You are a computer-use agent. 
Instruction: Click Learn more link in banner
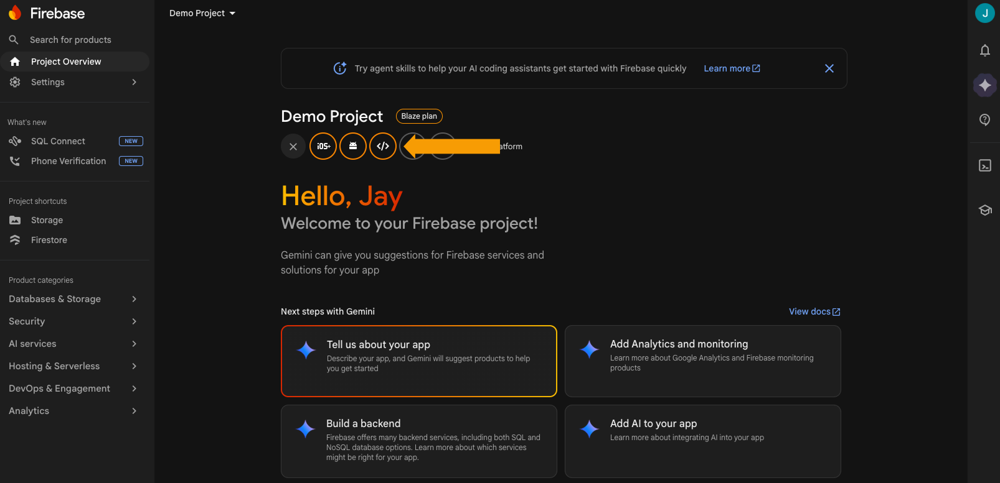(732, 68)
